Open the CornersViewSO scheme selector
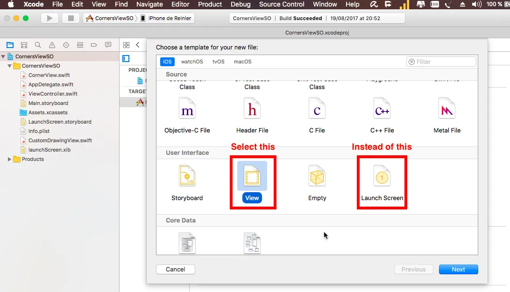 pos(110,18)
